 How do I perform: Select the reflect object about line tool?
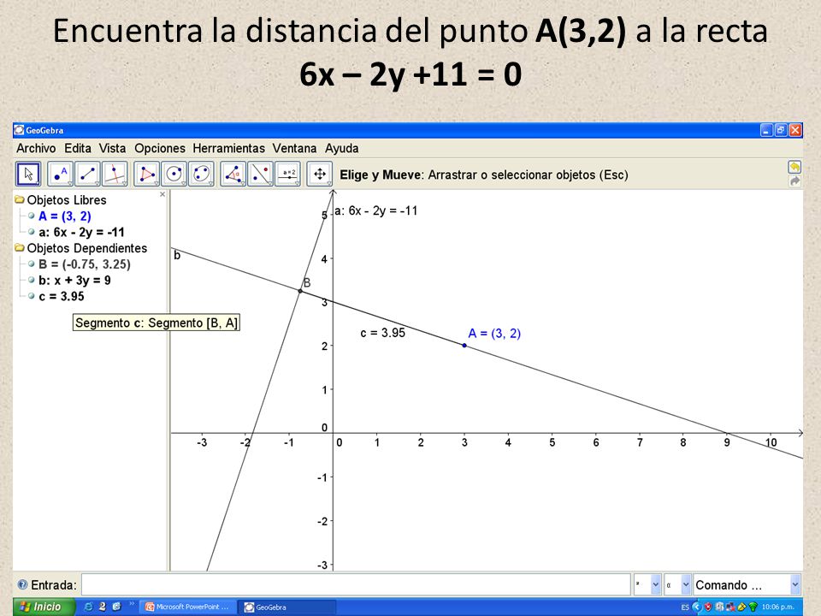(260, 174)
